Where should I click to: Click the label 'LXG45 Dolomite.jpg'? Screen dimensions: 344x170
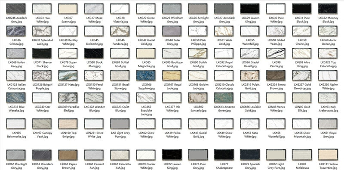[94, 42]
